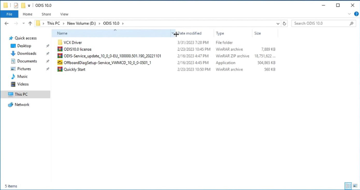Select This PC in the navigation pane
This screenshot has width=360, height=190.
[x=26, y=94]
